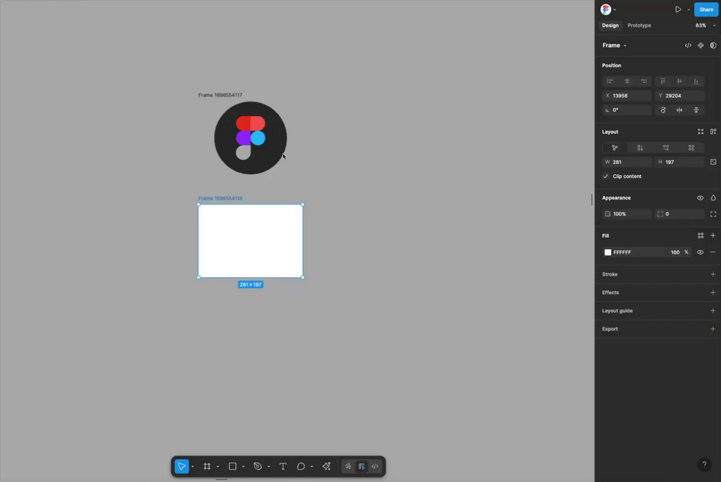Image resolution: width=721 pixels, height=482 pixels.
Task: Click the 100% opacity field
Action: pos(627,214)
